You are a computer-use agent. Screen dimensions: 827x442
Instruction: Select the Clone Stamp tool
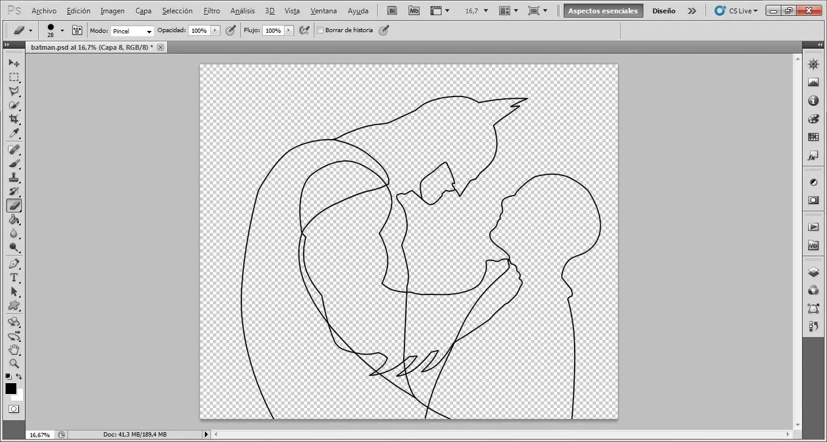(x=15, y=177)
